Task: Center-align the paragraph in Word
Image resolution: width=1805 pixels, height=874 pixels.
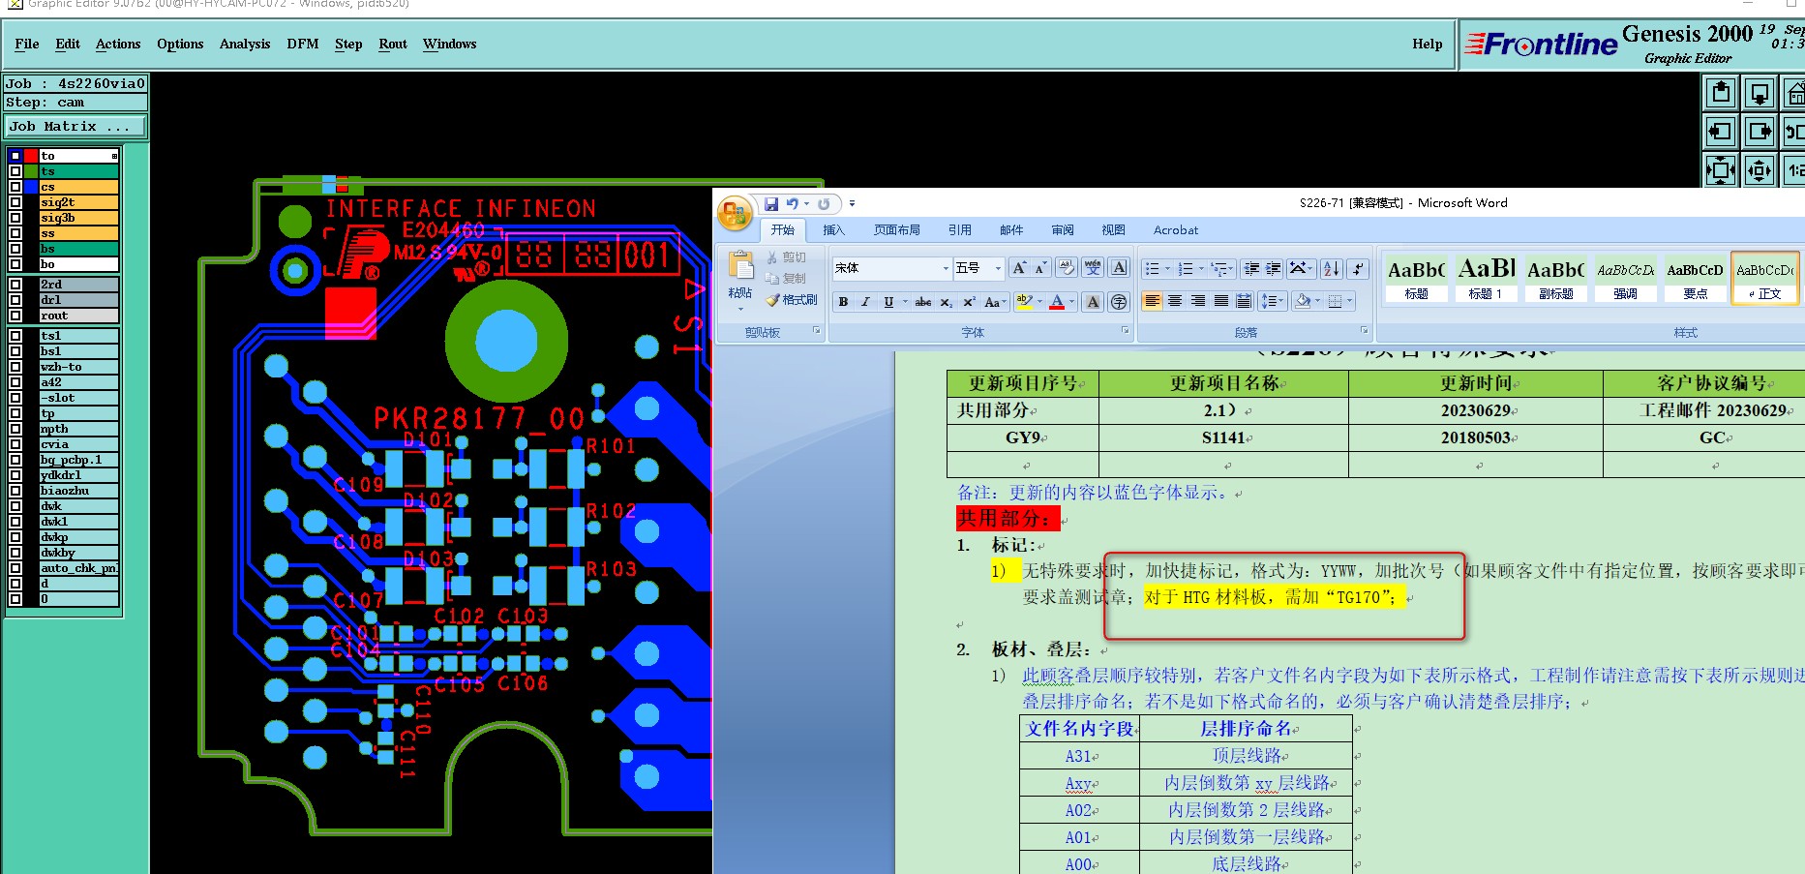Action: tap(1175, 302)
